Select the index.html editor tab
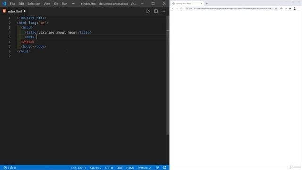This screenshot has width=302, height=170. [14, 11]
